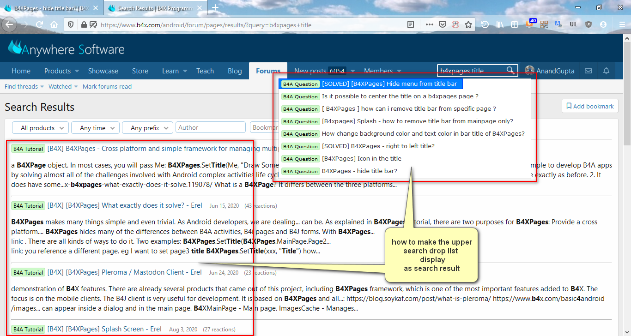Close the Search Results tab
This screenshot has width=631, height=336.
[x=200, y=8]
